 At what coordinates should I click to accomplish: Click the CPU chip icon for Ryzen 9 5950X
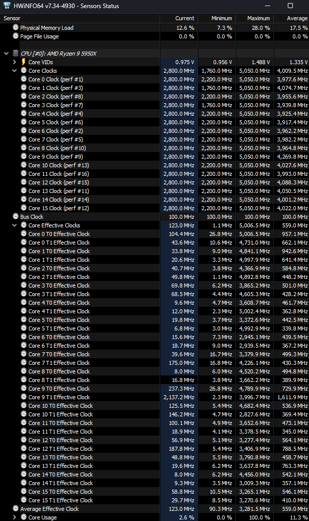pyautogui.click(x=16, y=53)
